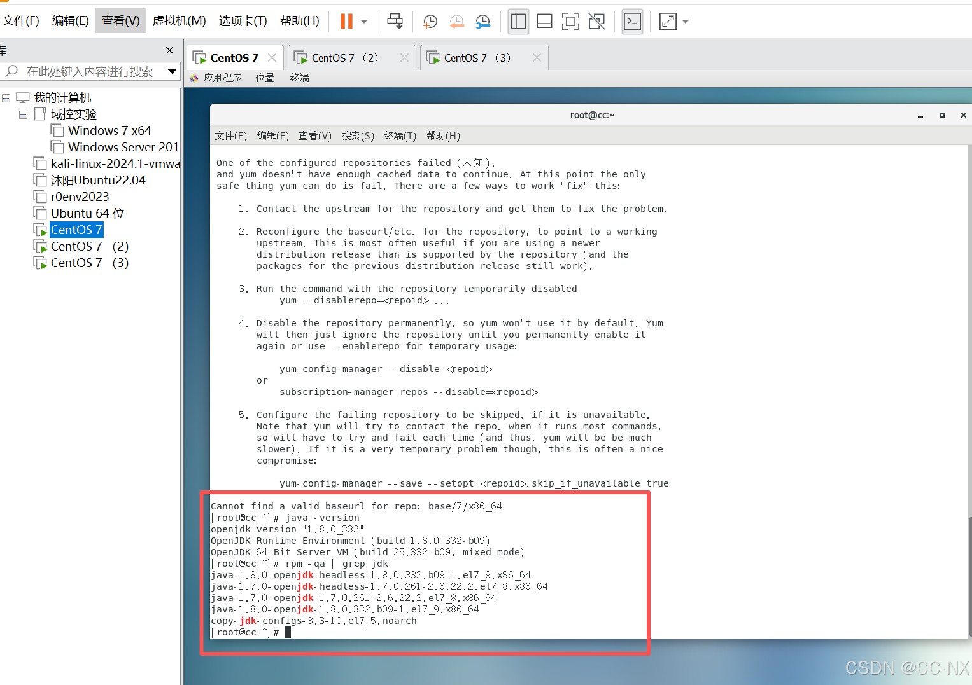Click the 终端 item in GNOME bar

point(299,78)
